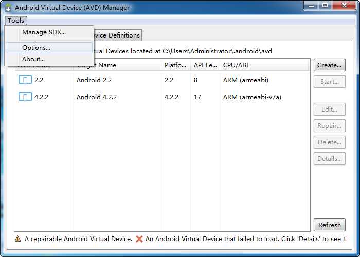Screen dimensions: 360x257
Task: Close the AVD Manager window
Action: pos(344,5)
